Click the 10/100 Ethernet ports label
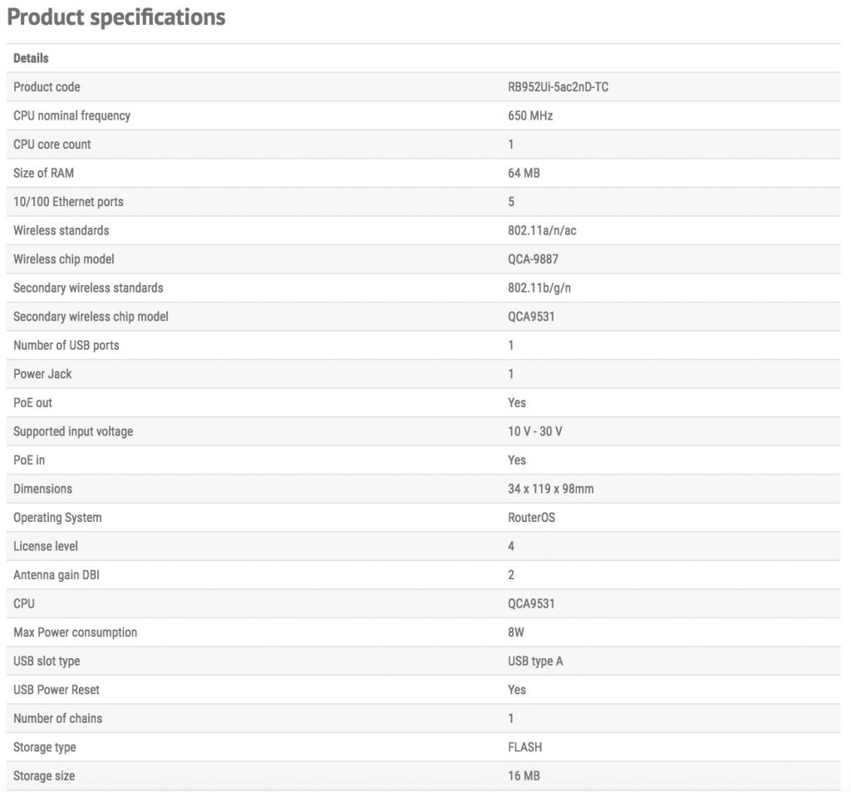 [68, 202]
